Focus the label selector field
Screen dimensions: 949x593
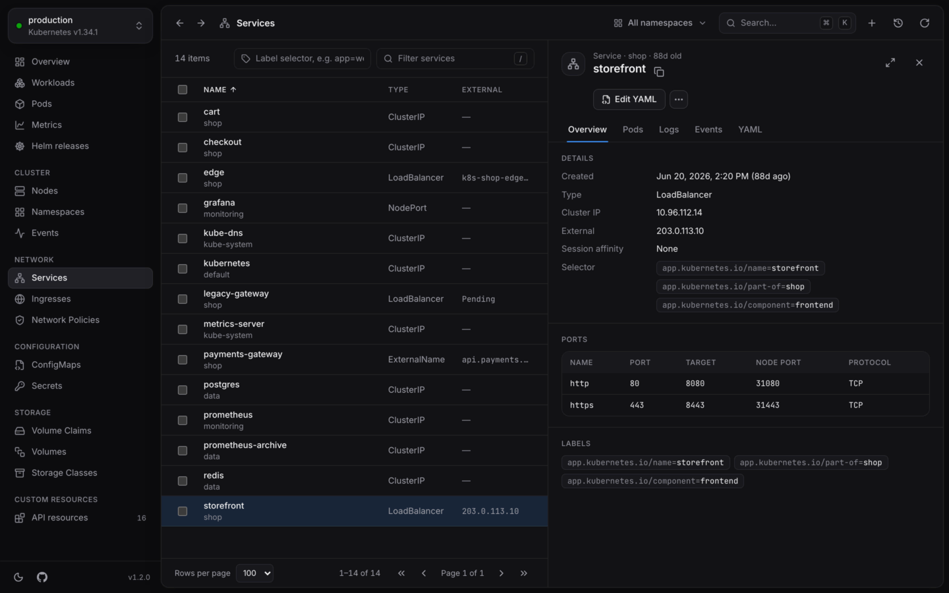click(x=302, y=59)
